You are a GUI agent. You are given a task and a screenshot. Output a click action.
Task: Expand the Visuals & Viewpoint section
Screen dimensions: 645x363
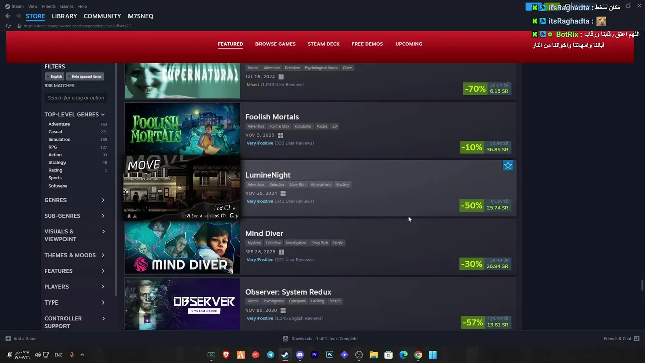coord(75,235)
